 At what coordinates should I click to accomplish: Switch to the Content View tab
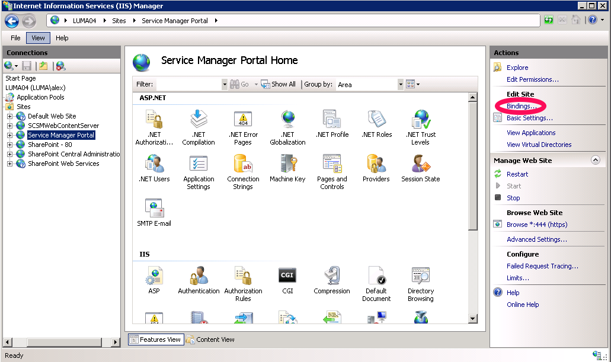(211, 339)
